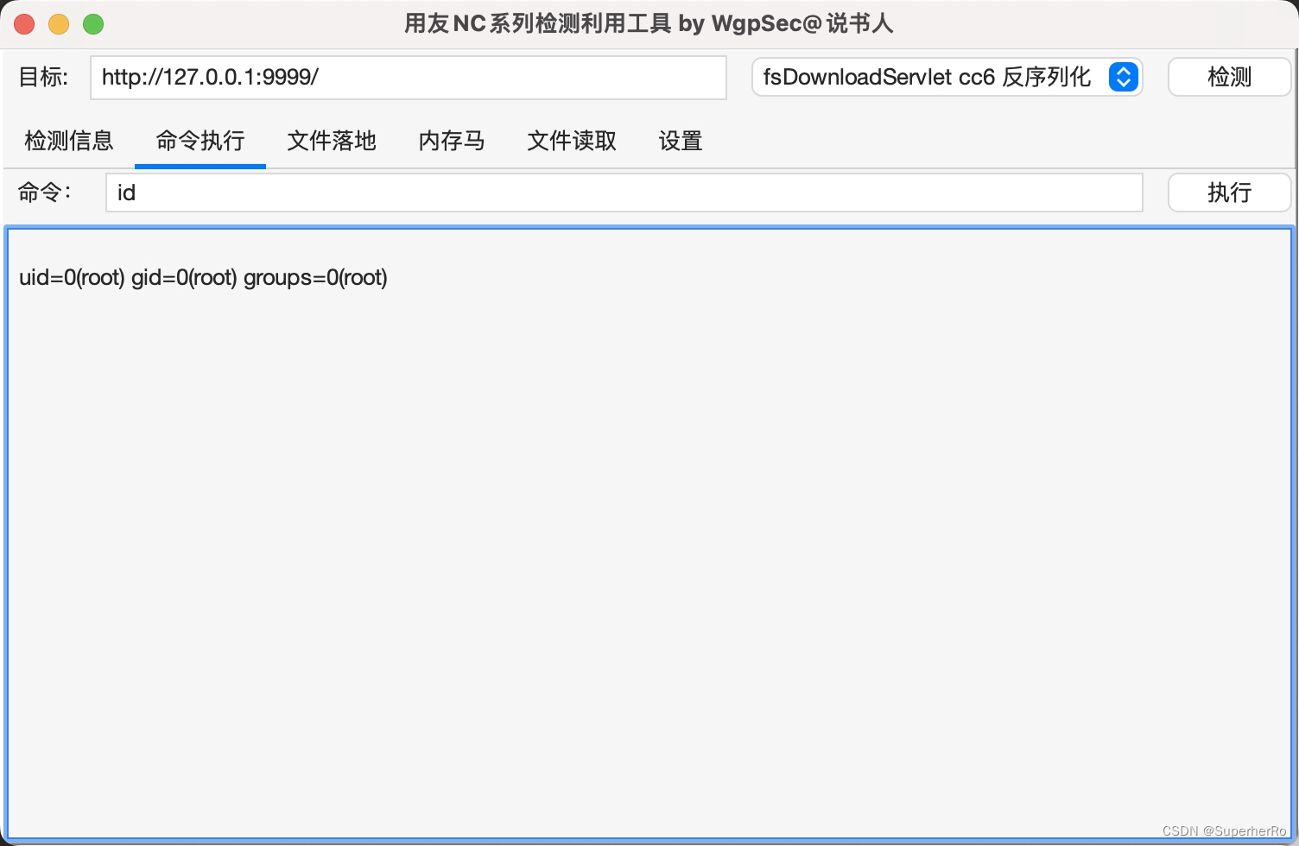Click the 命令: label beside command box
Screen dimensions: 1299x846
45,192
